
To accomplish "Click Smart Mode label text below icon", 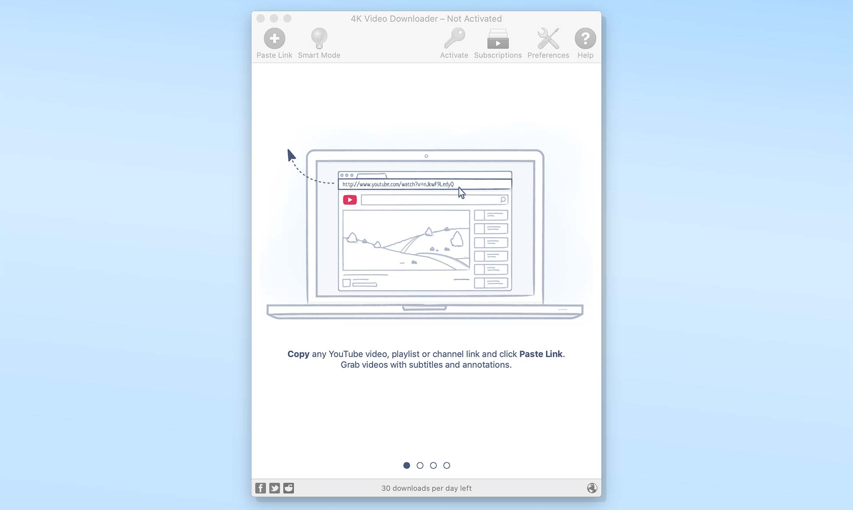I will 319,55.
